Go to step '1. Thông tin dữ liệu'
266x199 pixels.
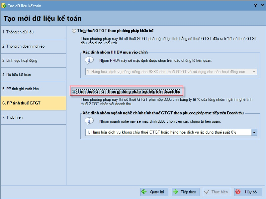point(34,32)
